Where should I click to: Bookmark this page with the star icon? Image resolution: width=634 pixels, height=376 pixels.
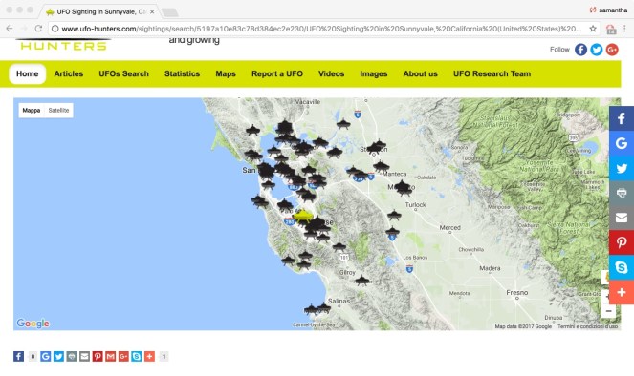(x=593, y=29)
